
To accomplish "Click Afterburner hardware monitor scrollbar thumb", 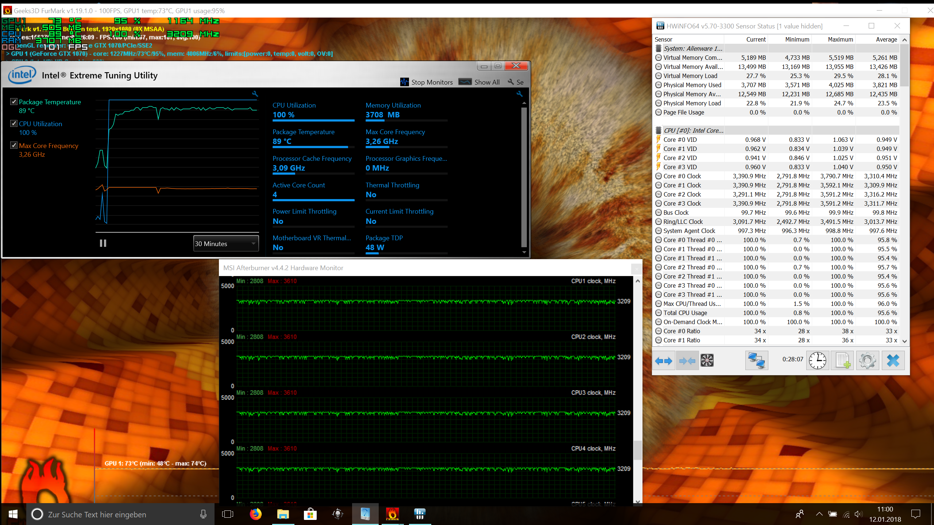I will (637, 451).
